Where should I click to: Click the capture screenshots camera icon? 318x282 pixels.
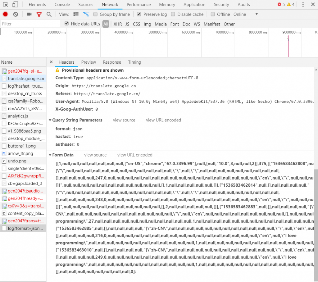point(29,14)
